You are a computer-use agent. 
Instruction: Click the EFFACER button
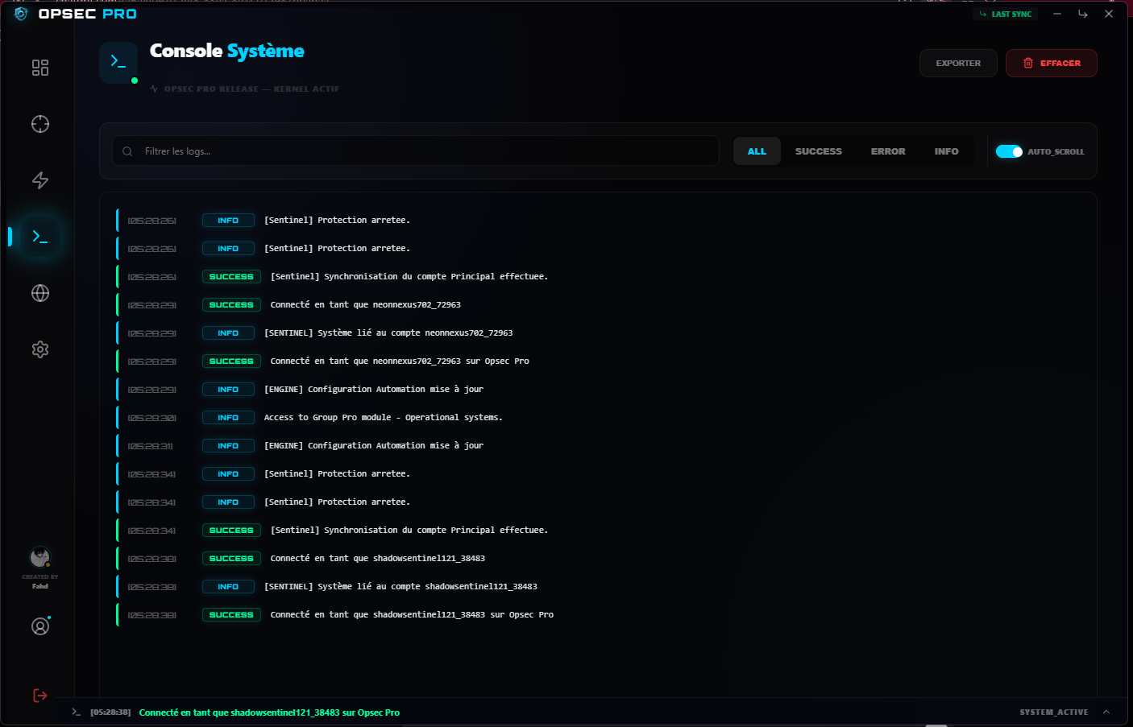click(1052, 63)
